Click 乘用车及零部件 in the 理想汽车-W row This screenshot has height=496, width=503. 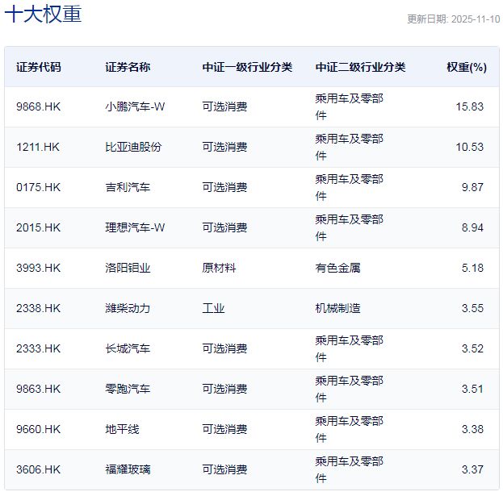tap(349, 227)
